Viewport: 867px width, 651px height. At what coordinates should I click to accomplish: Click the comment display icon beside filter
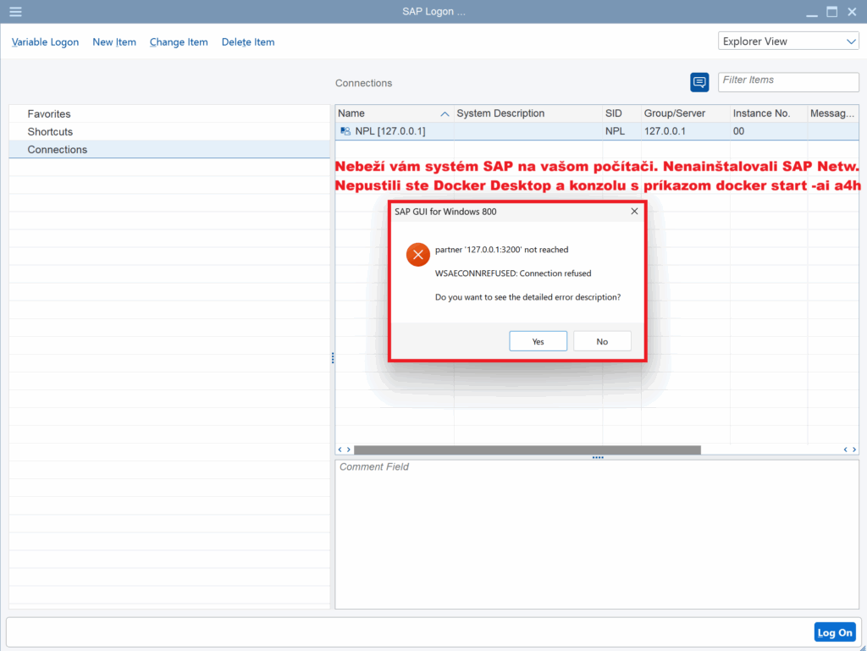click(x=699, y=82)
